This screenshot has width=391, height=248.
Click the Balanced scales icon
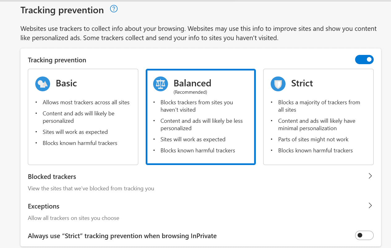[x=161, y=84]
